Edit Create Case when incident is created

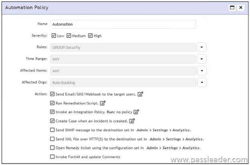(131, 120)
